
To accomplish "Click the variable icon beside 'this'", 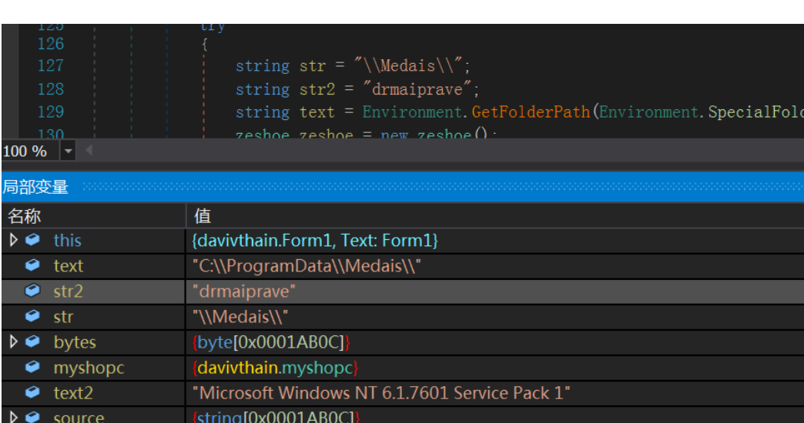I will 33,240.
